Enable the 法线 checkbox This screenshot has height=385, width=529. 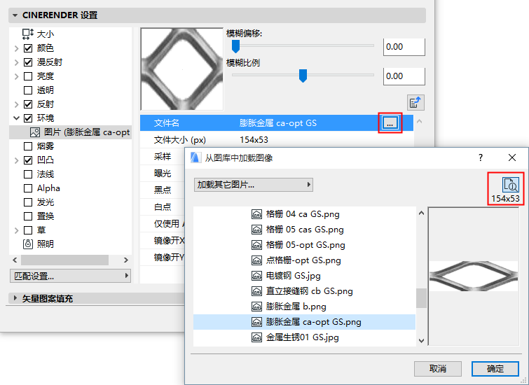28,174
